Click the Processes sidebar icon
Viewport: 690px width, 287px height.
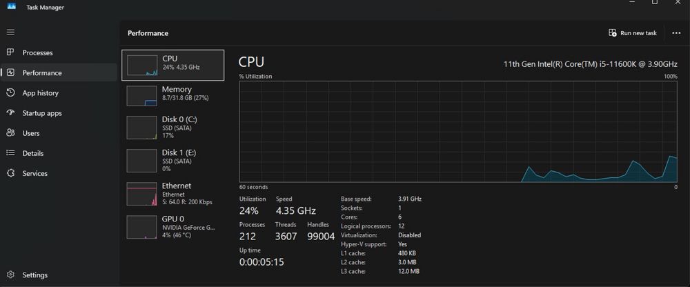tap(10, 52)
